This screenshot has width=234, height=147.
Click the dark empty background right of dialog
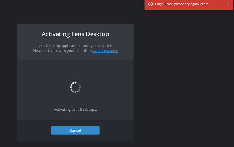click(183, 85)
